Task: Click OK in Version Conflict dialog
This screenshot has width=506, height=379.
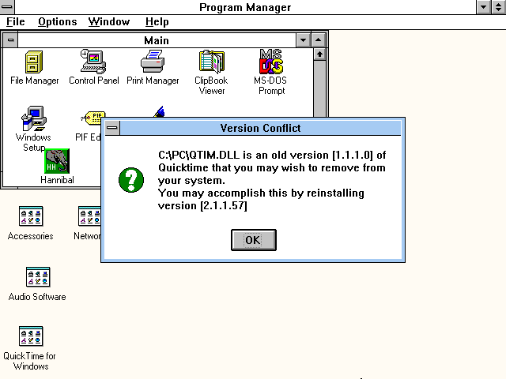Action: (254, 240)
